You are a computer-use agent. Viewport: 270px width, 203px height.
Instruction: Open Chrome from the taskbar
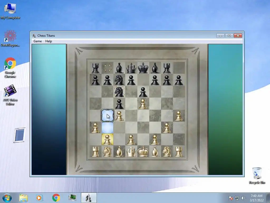click(56, 198)
